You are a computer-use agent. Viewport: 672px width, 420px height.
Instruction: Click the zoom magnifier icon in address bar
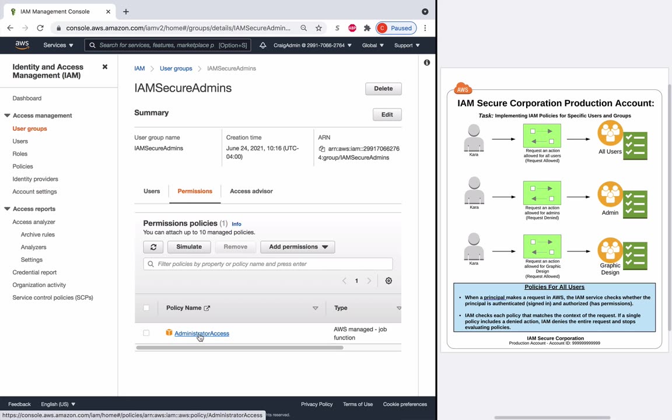tap(303, 28)
